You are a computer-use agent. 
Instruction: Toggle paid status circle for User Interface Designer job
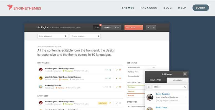110,78
